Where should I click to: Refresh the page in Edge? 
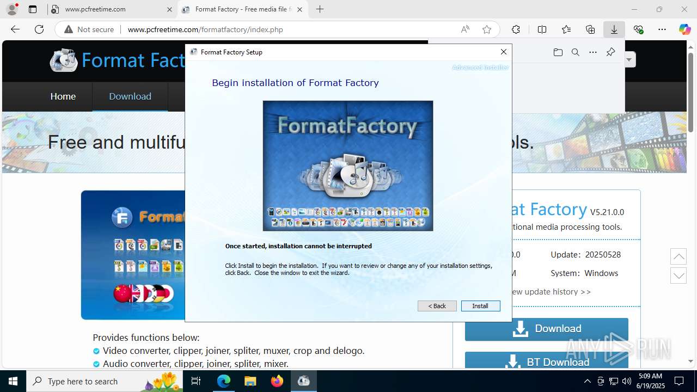point(39,29)
